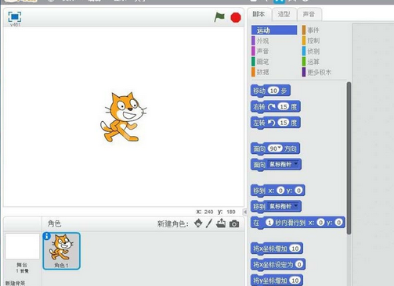Select the 角色1 sprite thumbnail

coord(62,251)
